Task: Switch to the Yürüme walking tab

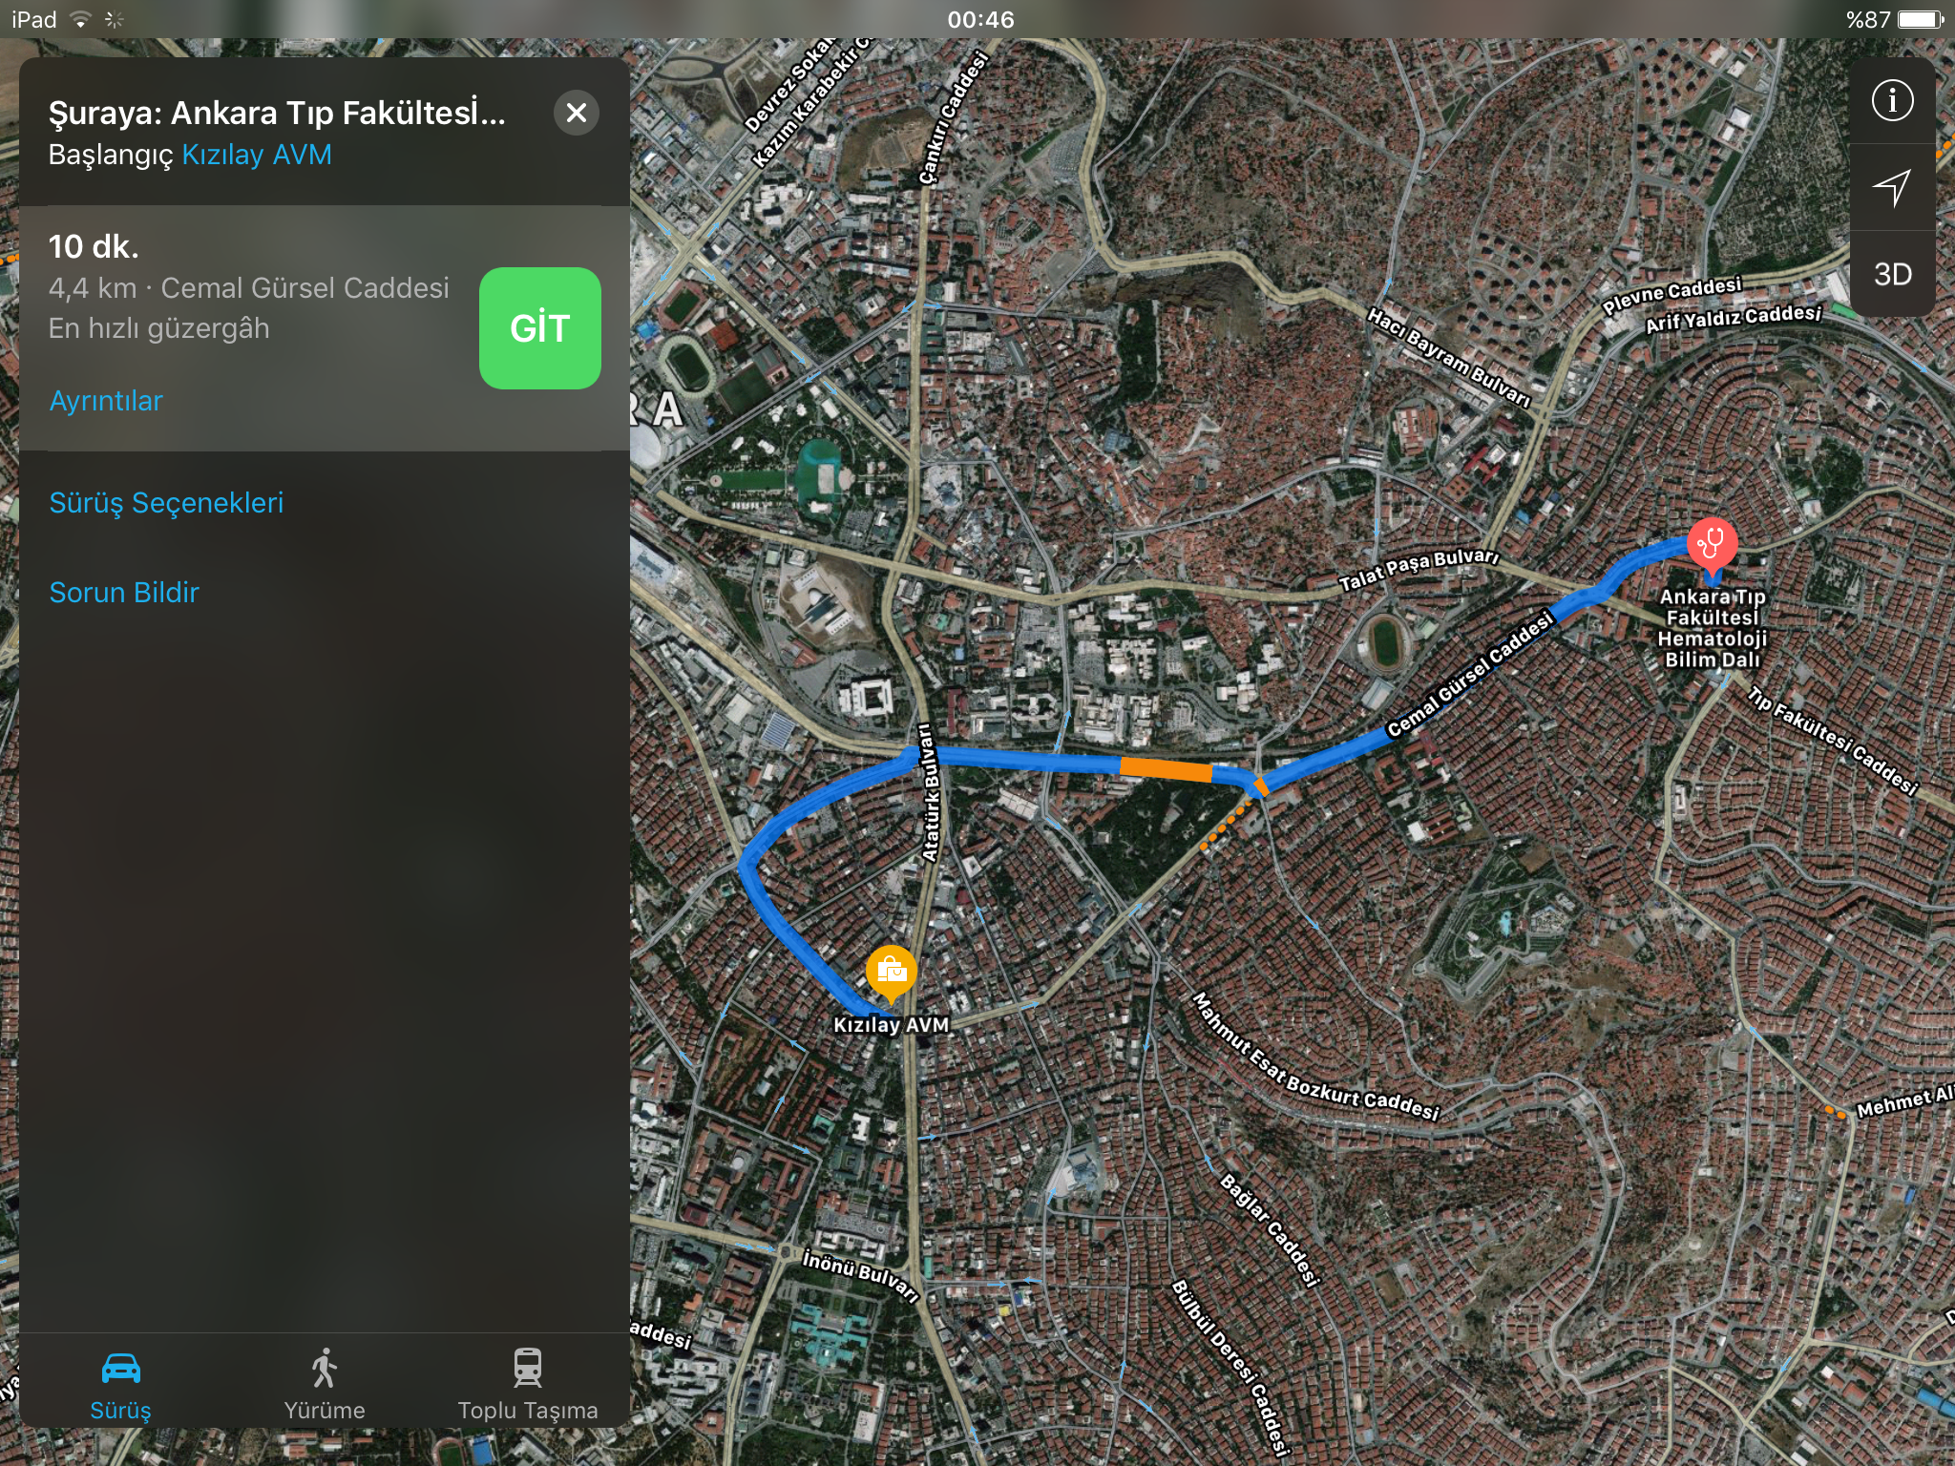Action: coord(325,1386)
